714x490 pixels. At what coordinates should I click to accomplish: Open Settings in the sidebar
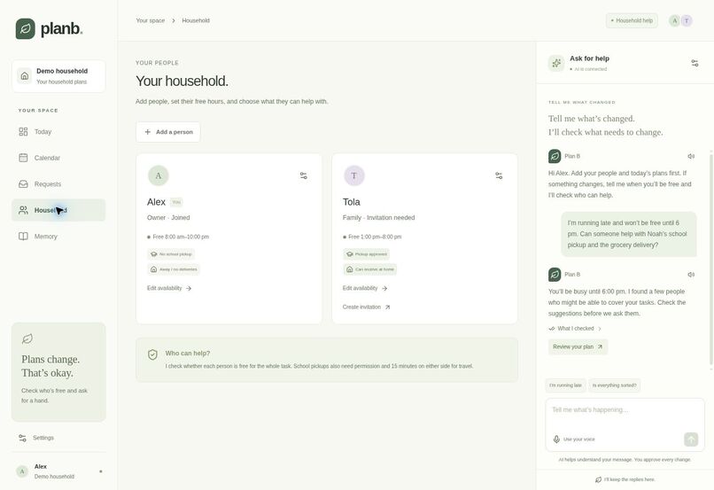pyautogui.click(x=58, y=438)
